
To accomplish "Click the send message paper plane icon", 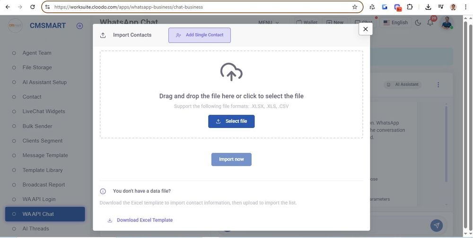I will [437, 225].
